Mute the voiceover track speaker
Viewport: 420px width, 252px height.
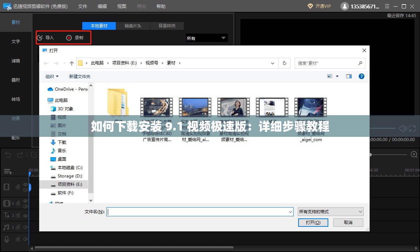(25, 239)
